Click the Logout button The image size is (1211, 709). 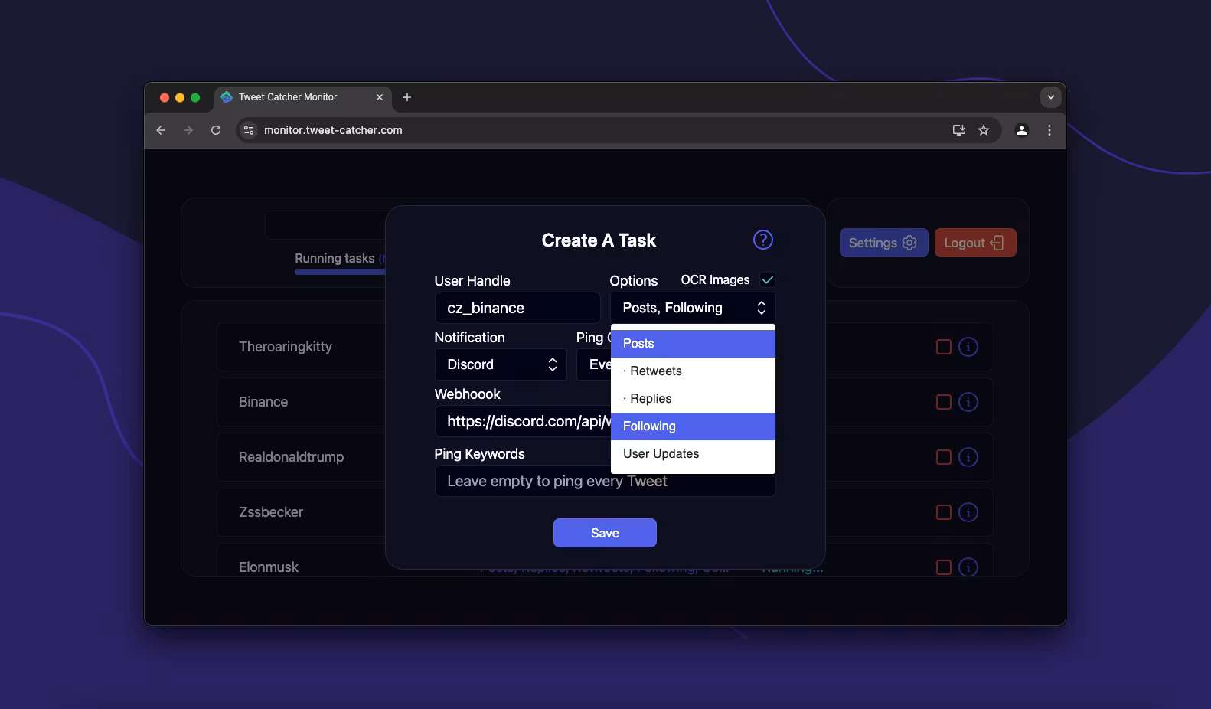click(974, 243)
